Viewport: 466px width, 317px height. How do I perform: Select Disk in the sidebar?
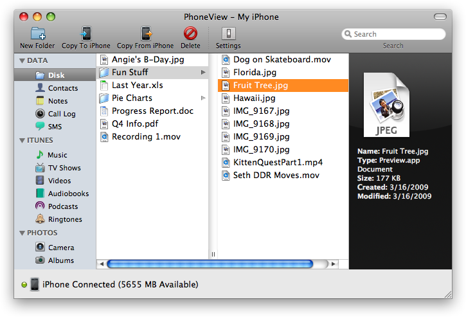pos(55,75)
